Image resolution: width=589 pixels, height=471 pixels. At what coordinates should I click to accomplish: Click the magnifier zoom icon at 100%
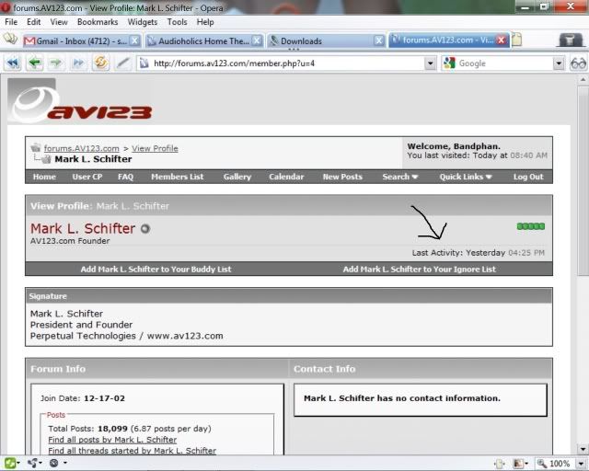[x=542, y=464]
